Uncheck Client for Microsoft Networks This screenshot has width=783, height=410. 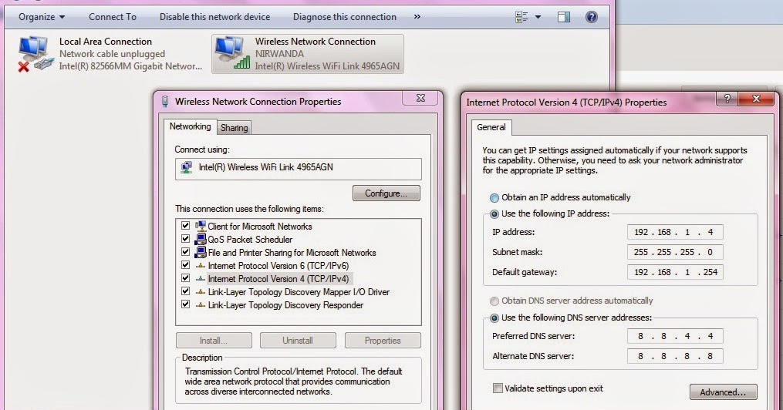coord(186,226)
